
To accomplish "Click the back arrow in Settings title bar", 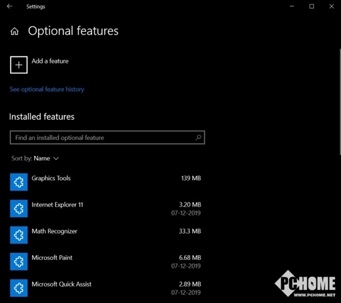I will tap(9, 7).
